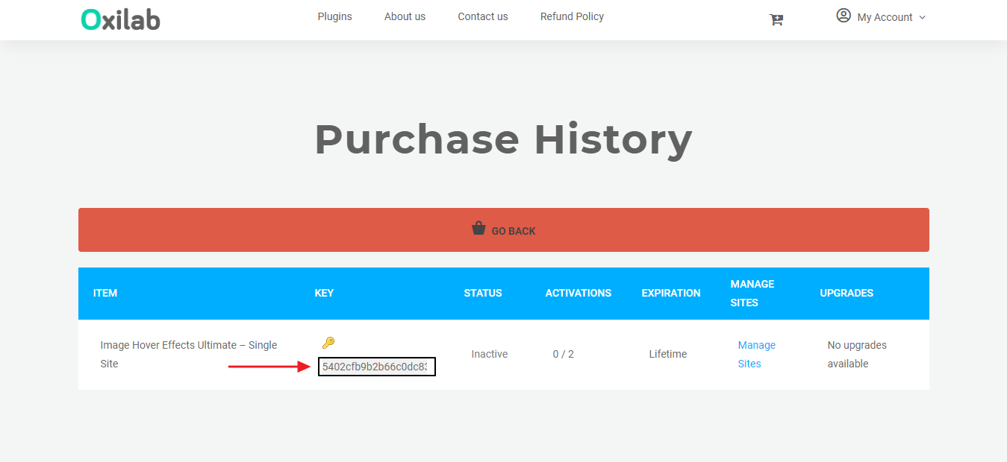1007x462 pixels.
Task: Click the Inactive status cell
Action: tap(490, 354)
